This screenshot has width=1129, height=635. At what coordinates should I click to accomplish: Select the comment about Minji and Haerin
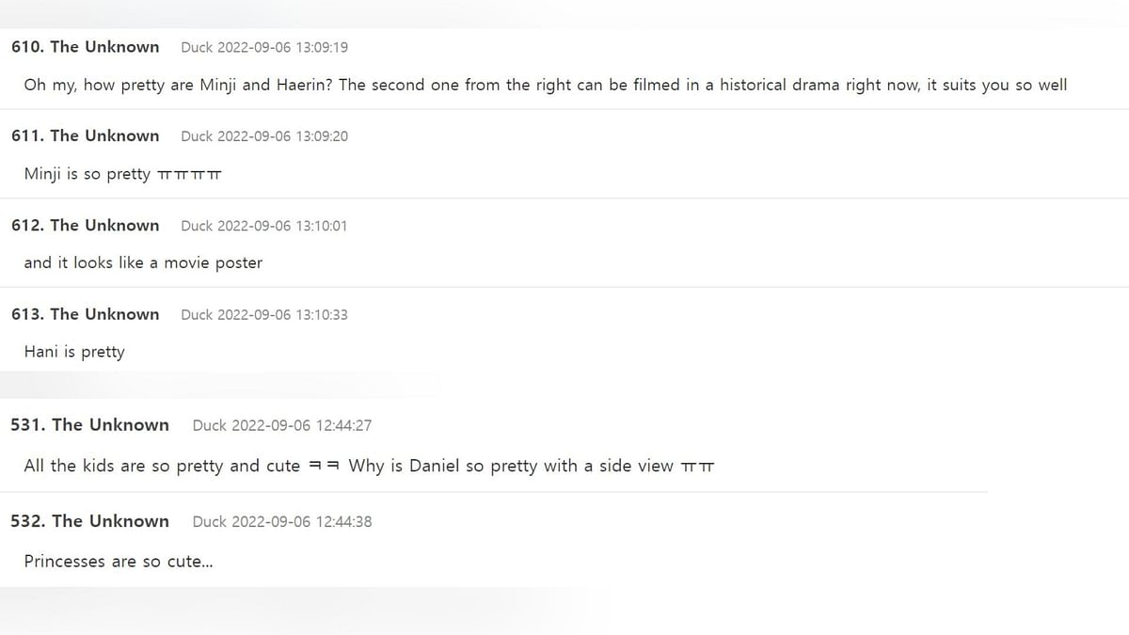click(x=546, y=85)
